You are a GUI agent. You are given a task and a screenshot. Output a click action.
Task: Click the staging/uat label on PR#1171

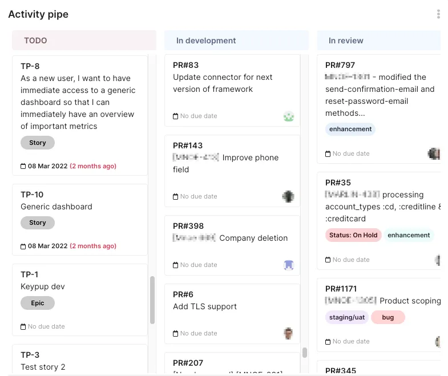click(347, 317)
